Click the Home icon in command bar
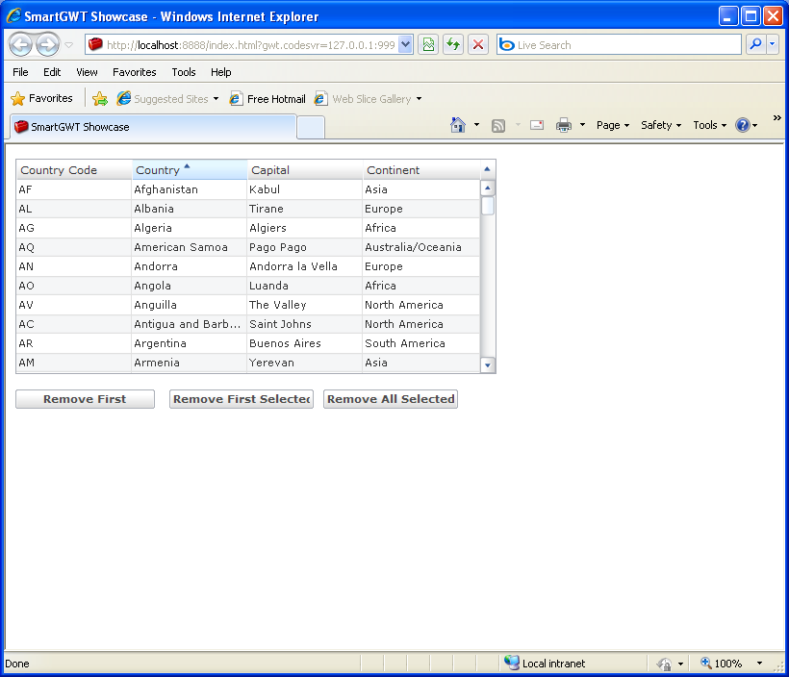Viewport: 789px width, 677px height. pos(457,125)
